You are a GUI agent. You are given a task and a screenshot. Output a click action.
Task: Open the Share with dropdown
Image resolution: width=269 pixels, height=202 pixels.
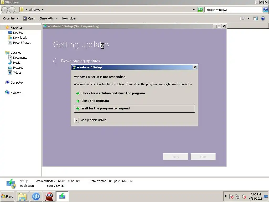48,18
